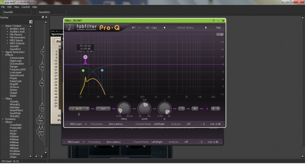Viewport: 305px width, 165px height.
Task: Select previous EQ band arrow
Action: click(213, 109)
